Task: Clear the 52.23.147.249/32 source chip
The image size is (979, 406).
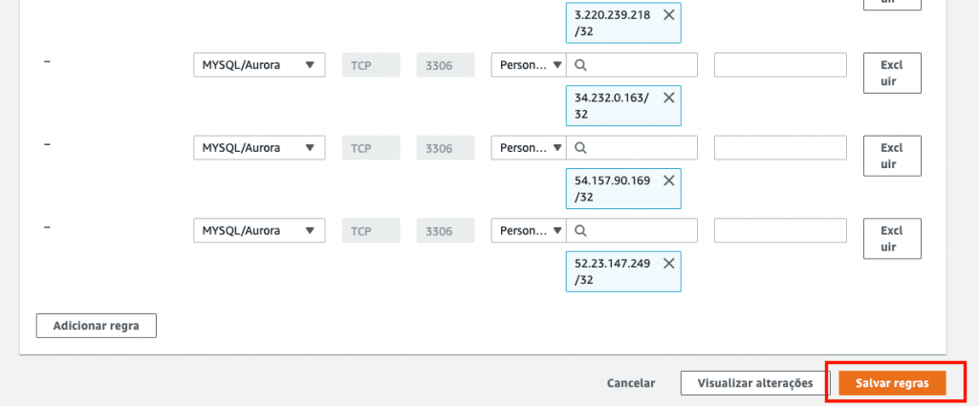Action: (x=667, y=263)
